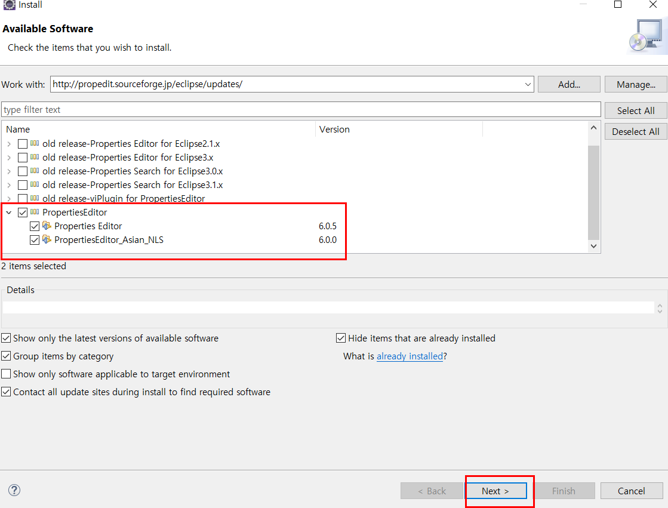The width and height of the screenshot is (668, 508).
Task: Click the software list scrollbar up arrow
Action: 593,128
